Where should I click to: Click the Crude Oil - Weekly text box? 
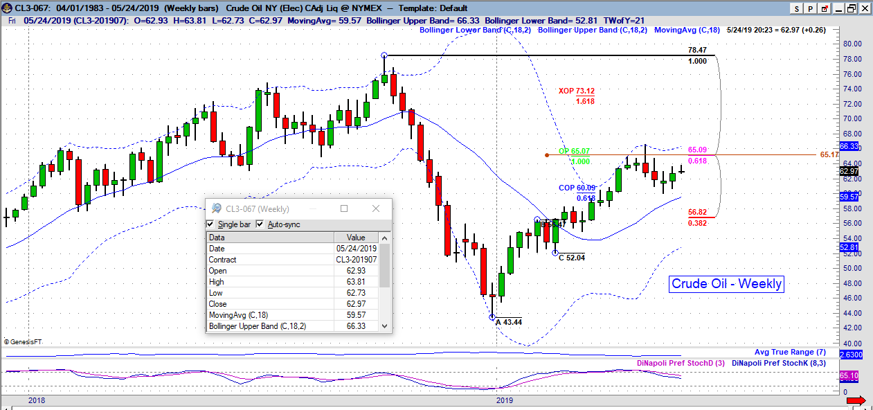click(x=727, y=284)
